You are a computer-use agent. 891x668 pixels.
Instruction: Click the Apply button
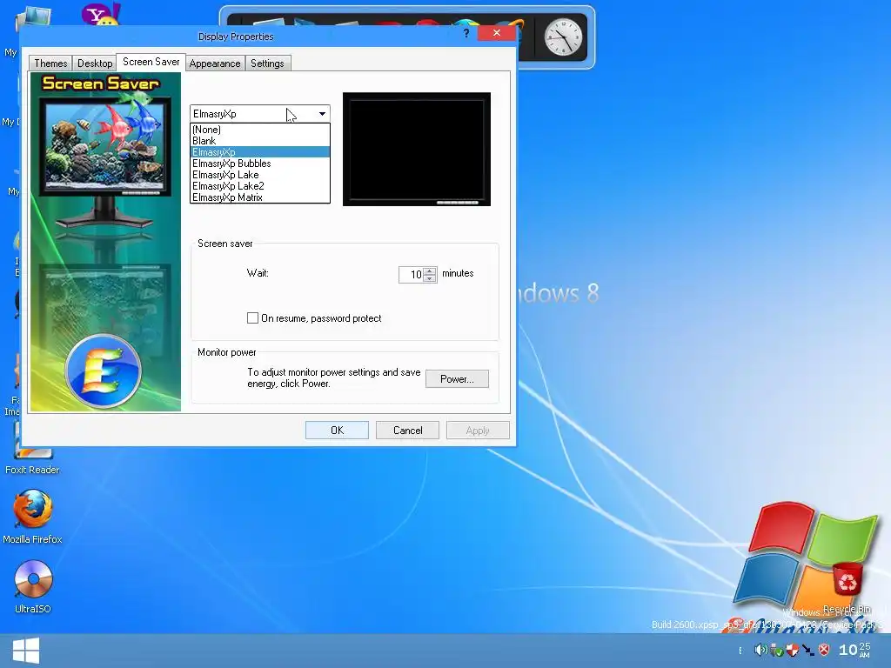(478, 430)
